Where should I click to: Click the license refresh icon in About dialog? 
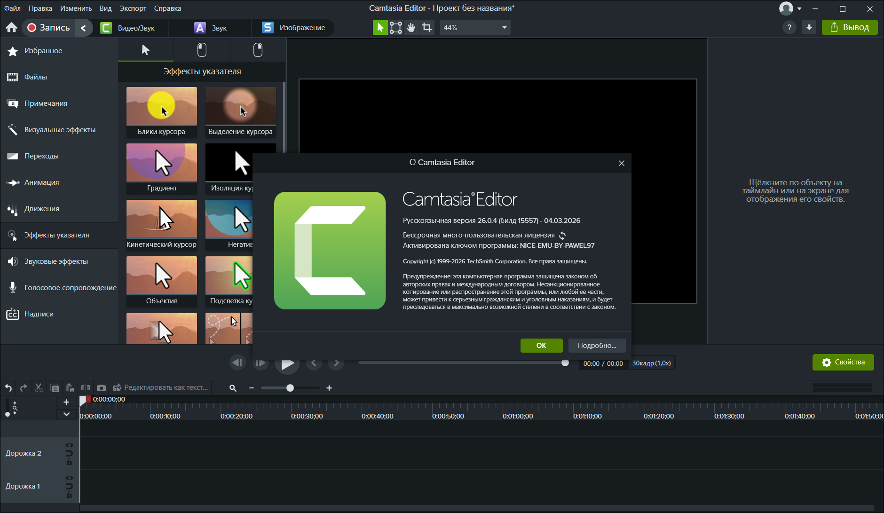562,236
